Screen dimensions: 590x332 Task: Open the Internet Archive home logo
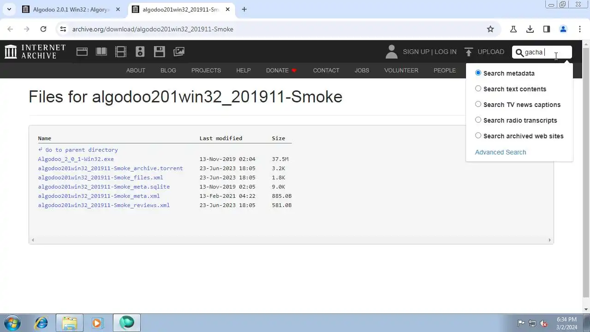(35, 52)
